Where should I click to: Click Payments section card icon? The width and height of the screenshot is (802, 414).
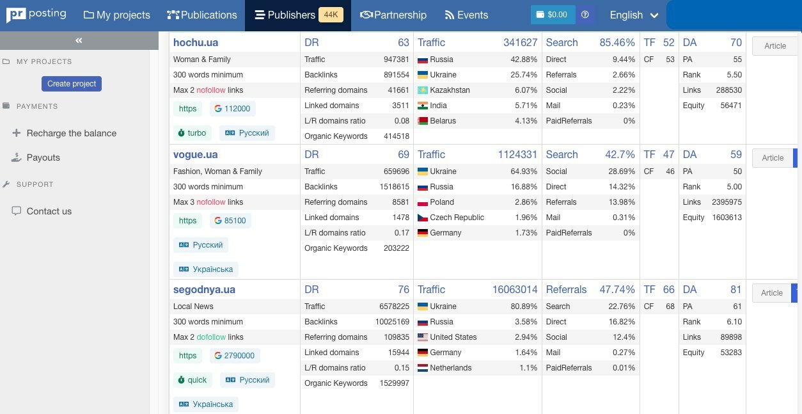[x=6, y=106]
